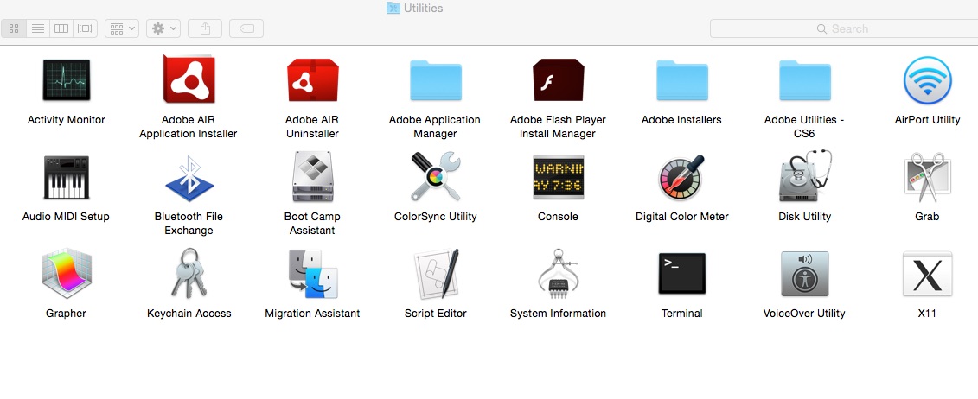Open Adobe Application Manager folder
Screen dimensions: 978x399
(435, 80)
